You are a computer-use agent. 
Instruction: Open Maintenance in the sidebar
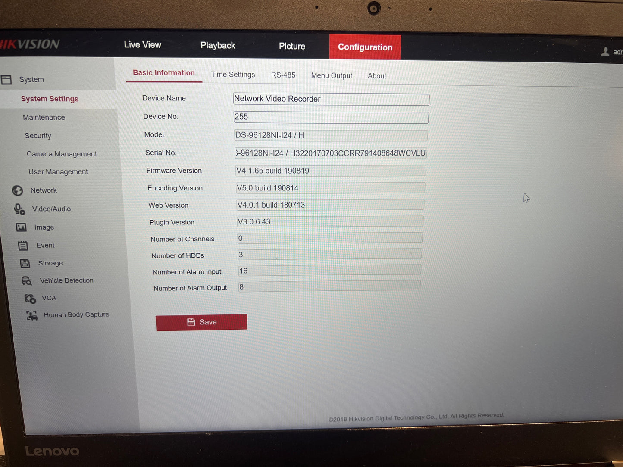pos(44,117)
